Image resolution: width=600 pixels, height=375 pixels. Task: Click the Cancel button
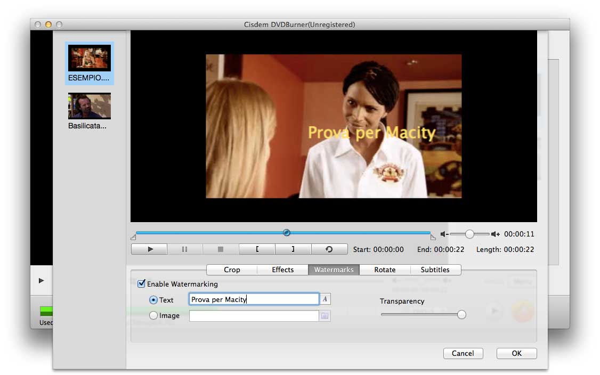(463, 354)
